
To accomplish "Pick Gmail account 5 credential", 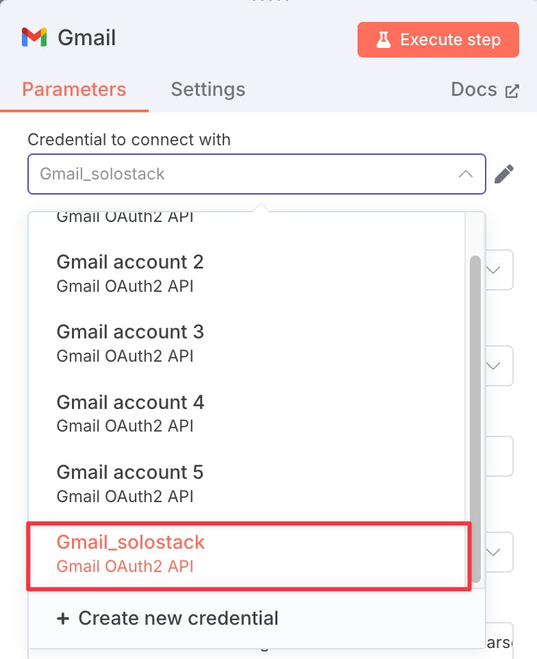I will [x=247, y=484].
